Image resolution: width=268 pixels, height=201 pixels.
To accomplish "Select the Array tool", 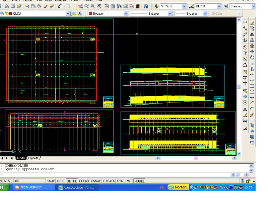I will coord(252,46).
